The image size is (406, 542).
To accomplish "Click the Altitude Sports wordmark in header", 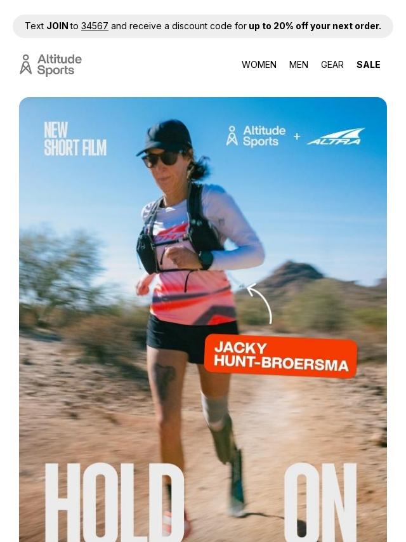I will coord(60,65).
